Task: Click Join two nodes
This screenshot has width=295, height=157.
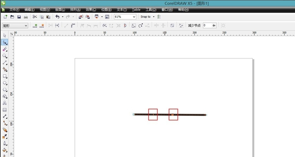Action: [50, 26]
